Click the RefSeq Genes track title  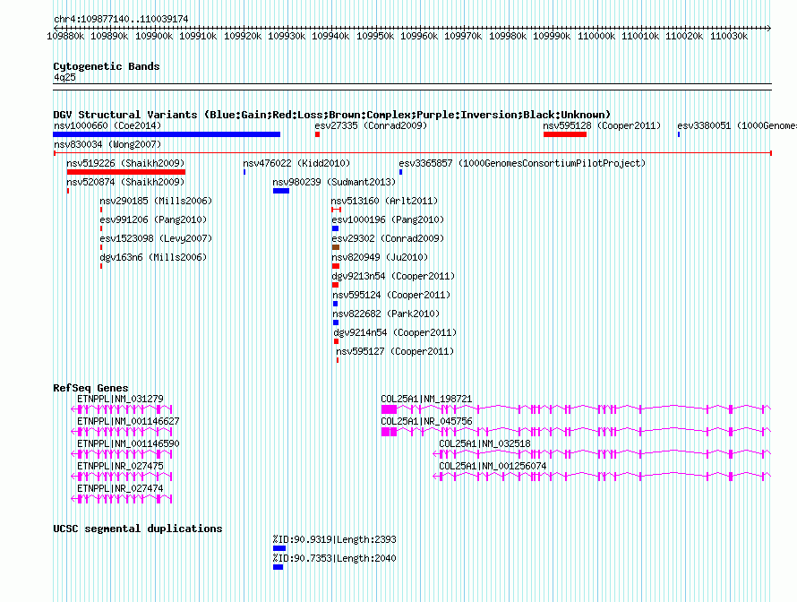[90, 388]
